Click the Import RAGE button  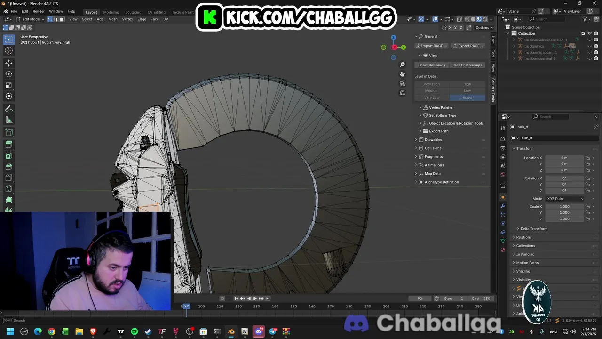pos(431,46)
